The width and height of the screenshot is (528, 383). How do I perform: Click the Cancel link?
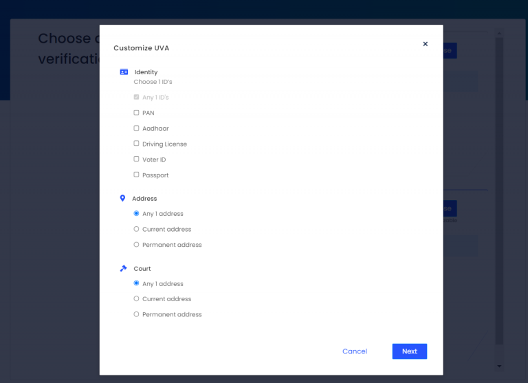point(354,351)
